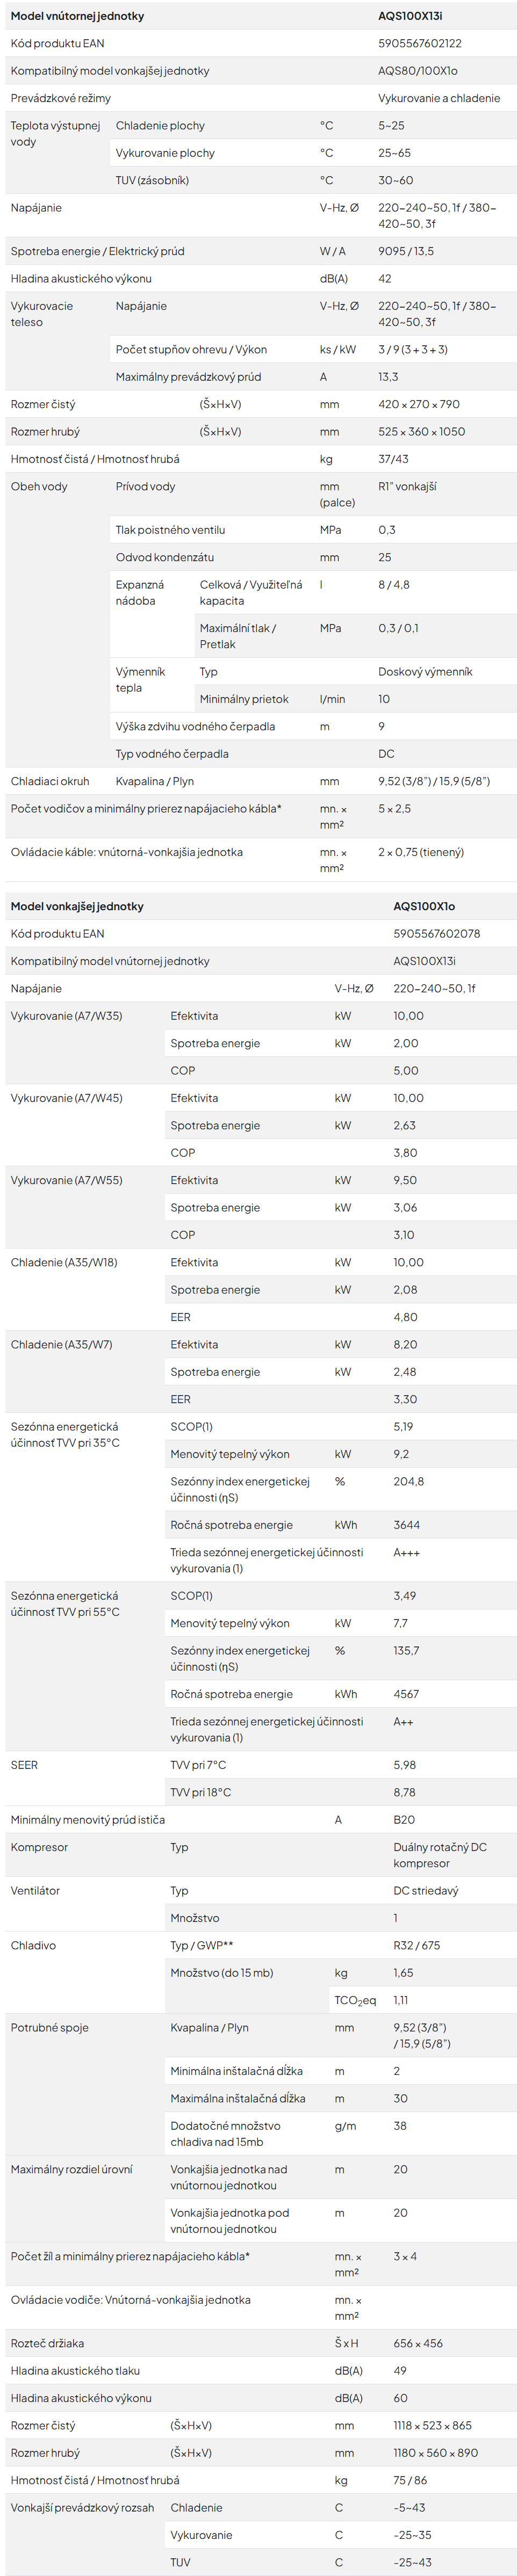Screen dimensions: 517x2576
Task: Click the Rozmer čistý value 420 × 270 × 790
Action: pyautogui.click(x=419, y=404)
